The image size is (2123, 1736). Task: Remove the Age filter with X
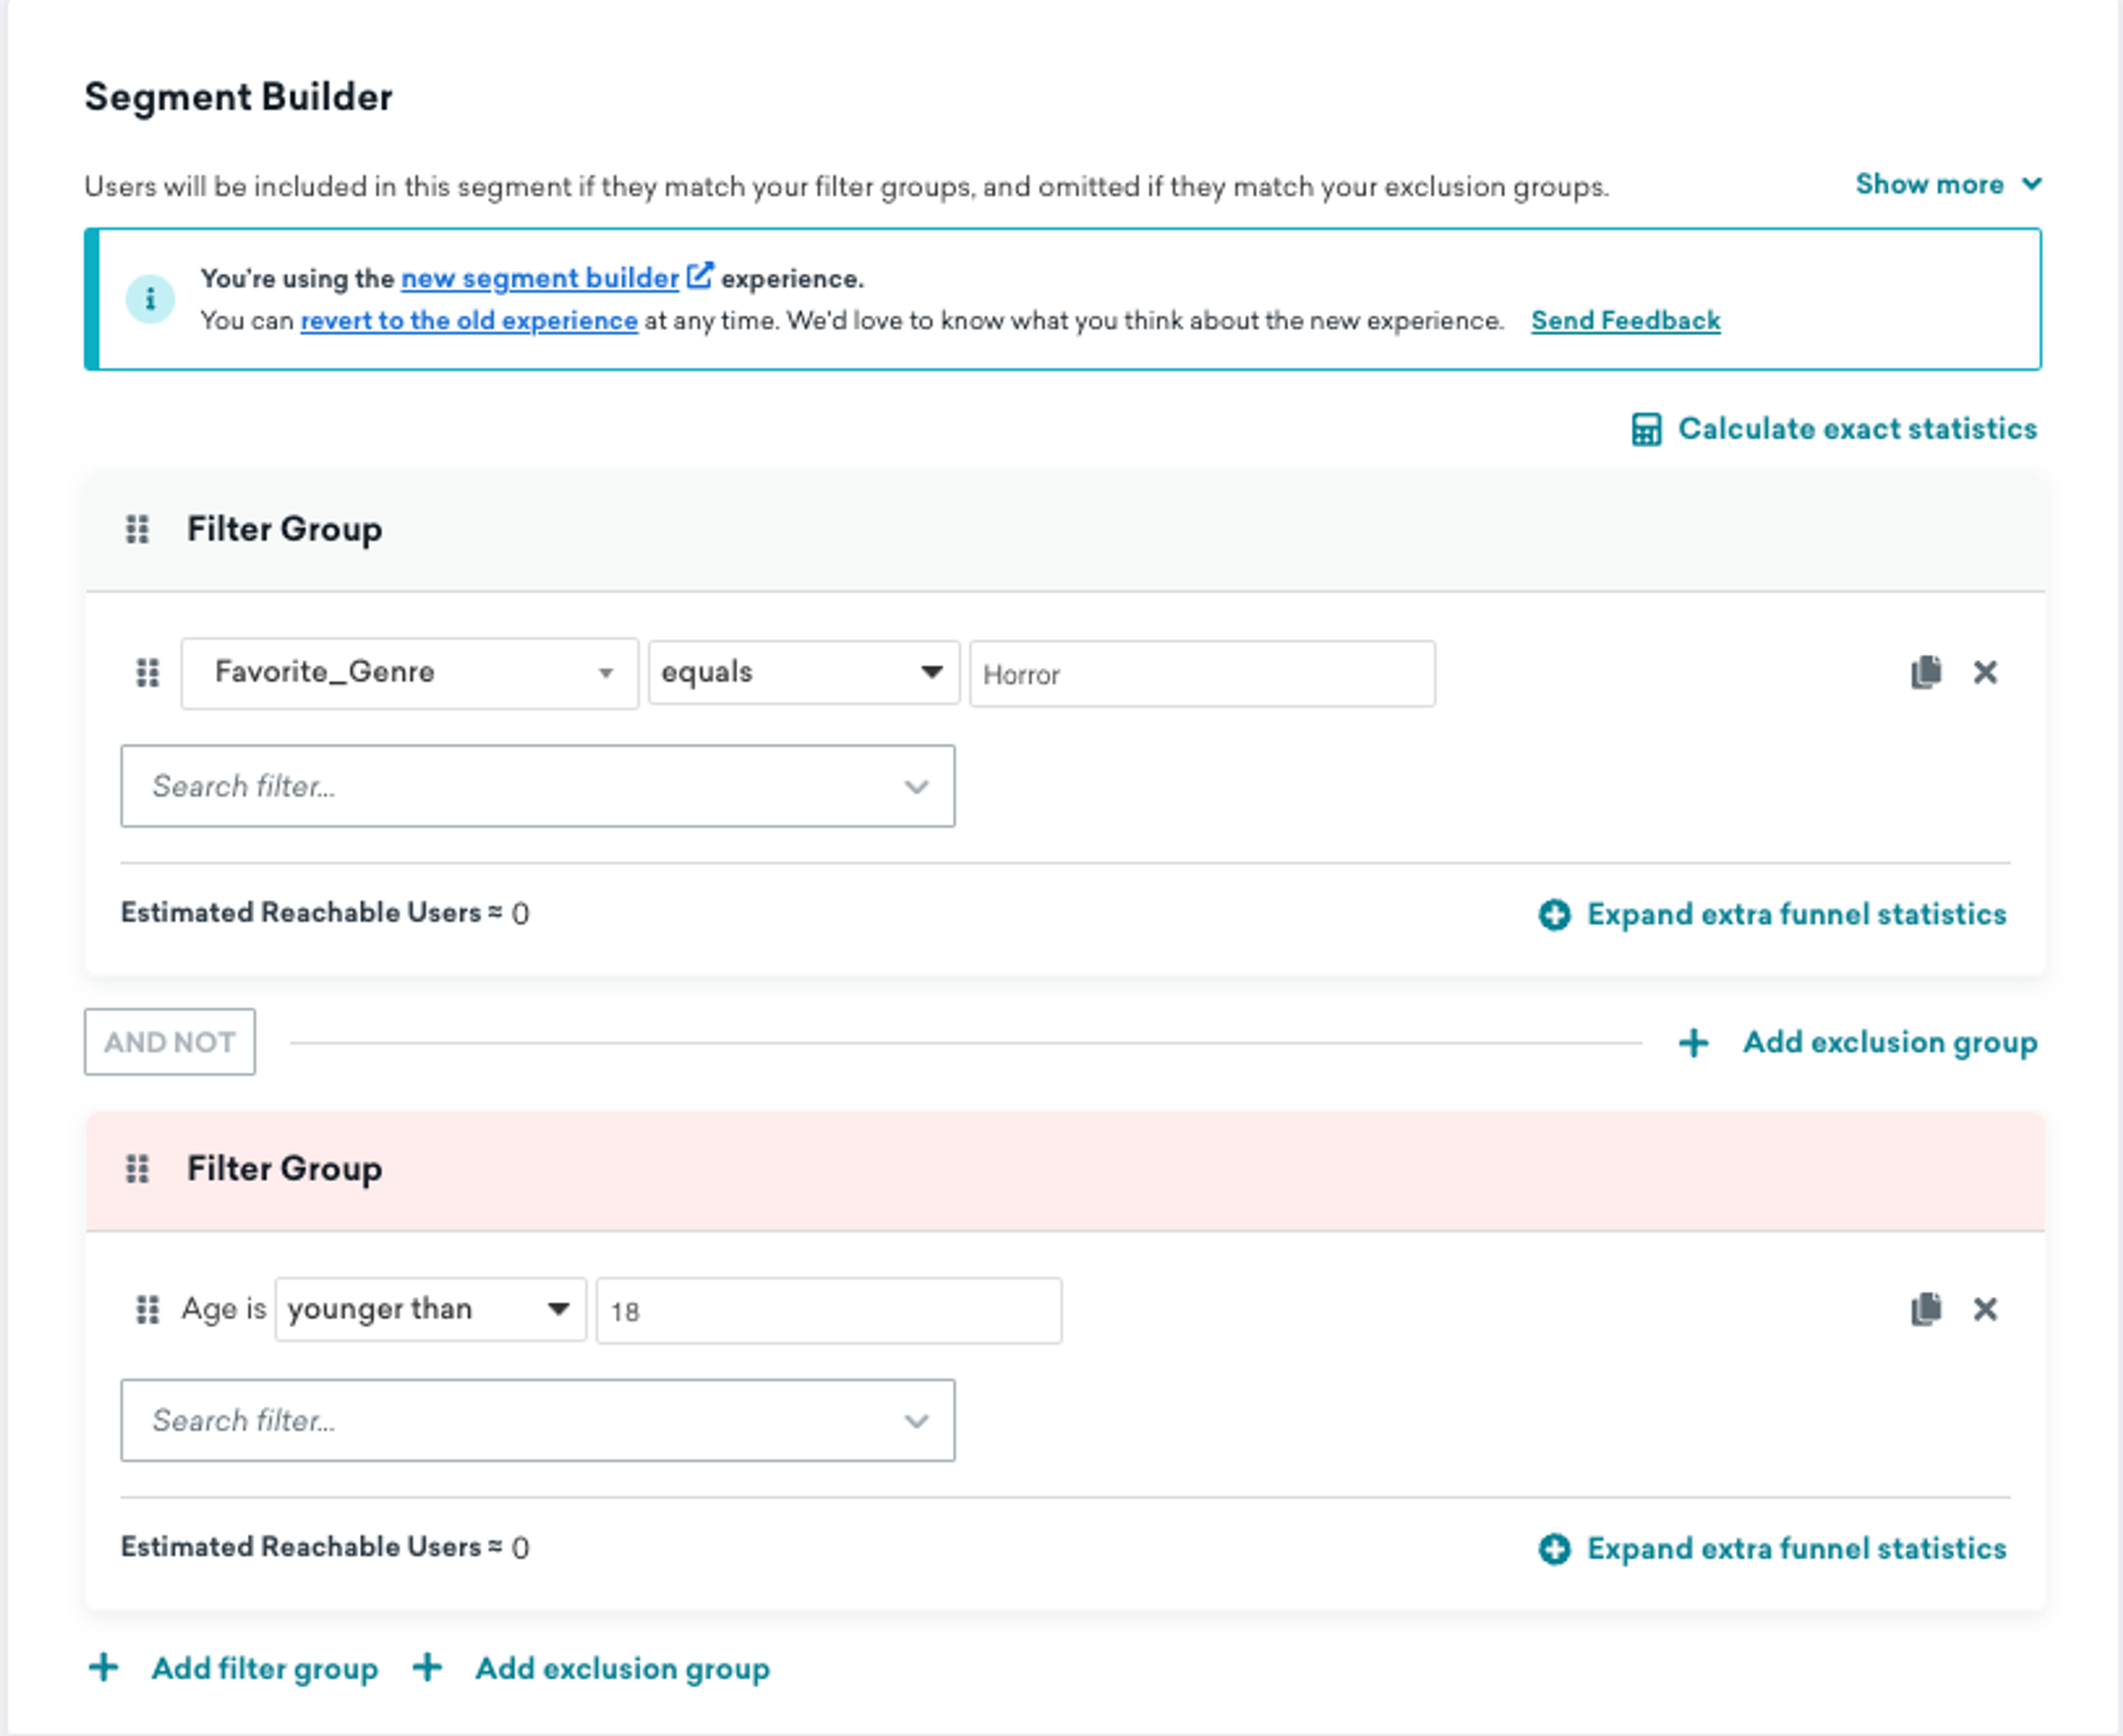1985,1309
